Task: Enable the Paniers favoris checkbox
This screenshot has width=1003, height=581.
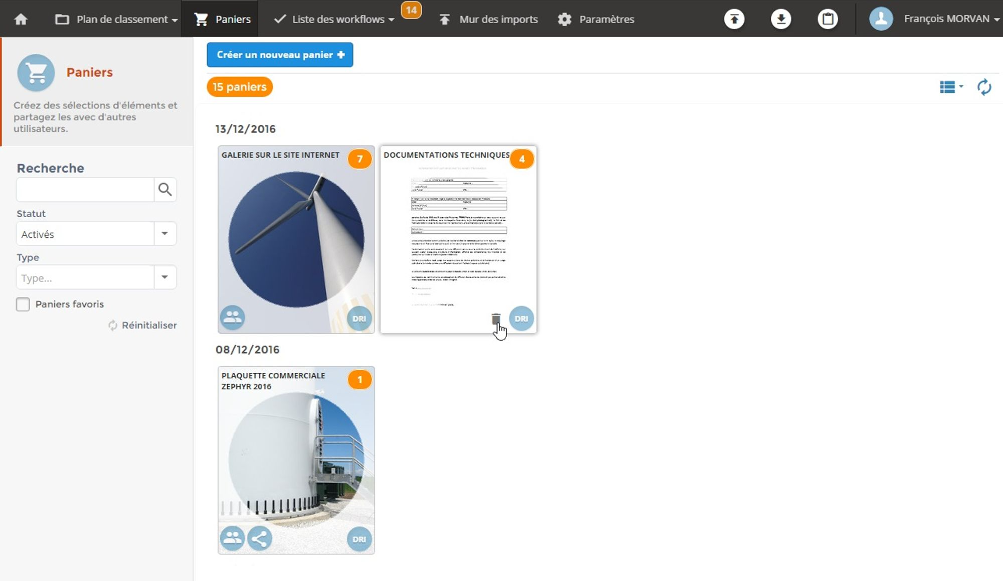Action: (23, 304)
